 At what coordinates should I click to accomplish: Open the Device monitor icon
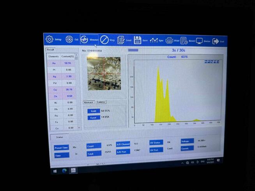(x=199, y=41)
